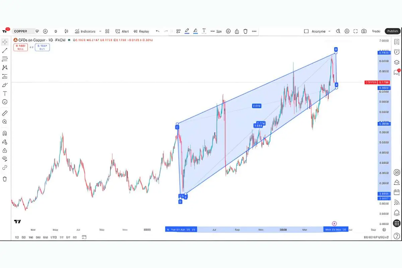Open the layout name dropdown
The image size is (402, 268).
pos(321,31)
